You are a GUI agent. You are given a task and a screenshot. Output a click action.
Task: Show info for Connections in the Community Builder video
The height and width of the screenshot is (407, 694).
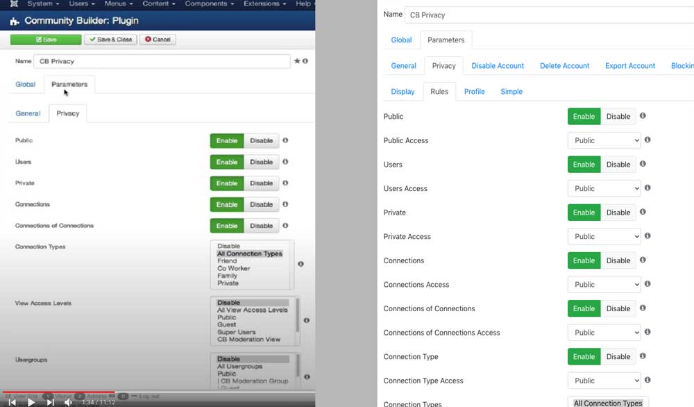285,204
